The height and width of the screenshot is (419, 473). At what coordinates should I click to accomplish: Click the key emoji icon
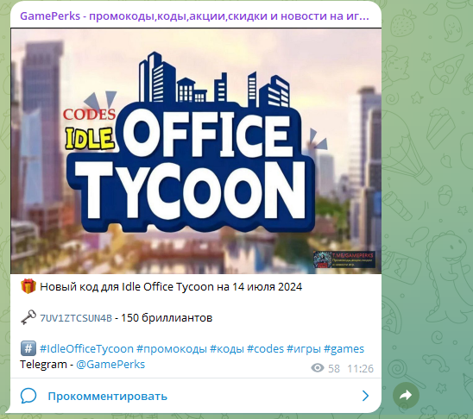pyautogui.click(x=28, y=317)
